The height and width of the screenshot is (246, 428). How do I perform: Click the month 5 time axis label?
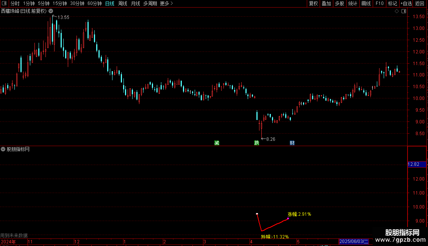pos(298,242)
